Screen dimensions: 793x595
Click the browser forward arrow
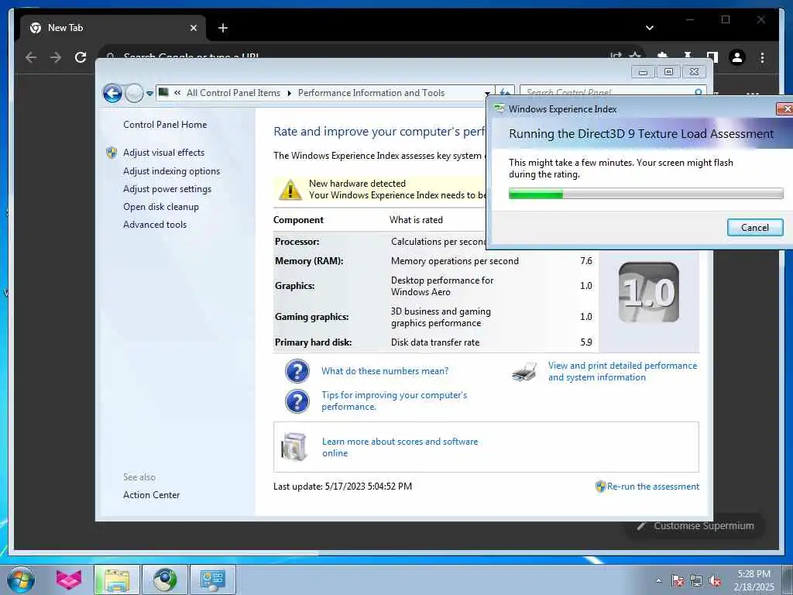pos(56,57)
